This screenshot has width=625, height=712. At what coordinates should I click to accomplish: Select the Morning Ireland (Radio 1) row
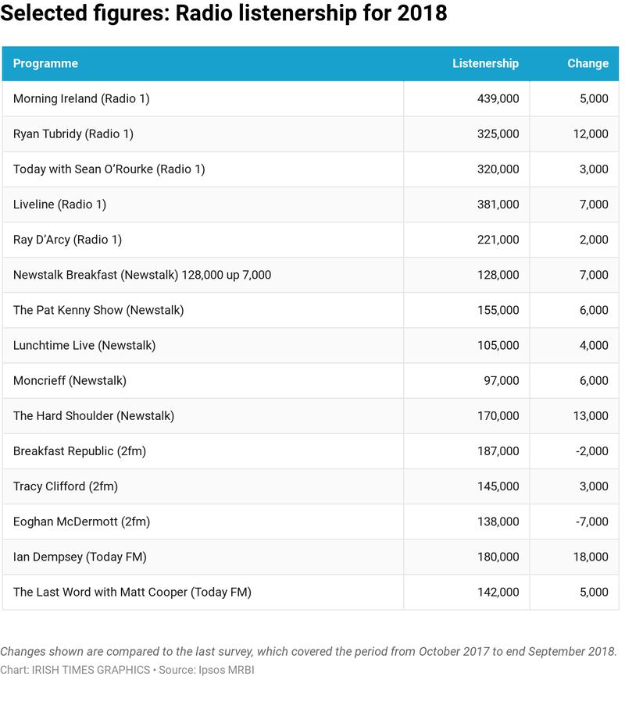(81, 99)
